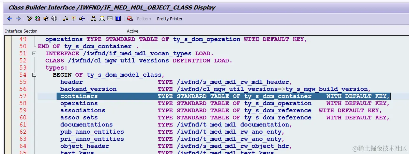Go back with the left arrow icon
The height and width of the screenshot is (154, 409).
point(10,19)
